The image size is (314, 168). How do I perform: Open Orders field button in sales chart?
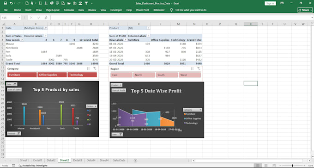tap(92, 106)
